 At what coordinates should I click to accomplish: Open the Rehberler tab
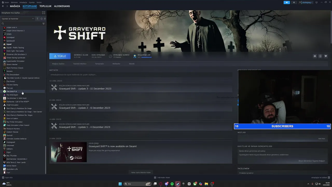tap(116, 64)
